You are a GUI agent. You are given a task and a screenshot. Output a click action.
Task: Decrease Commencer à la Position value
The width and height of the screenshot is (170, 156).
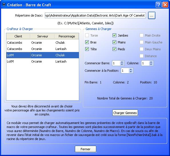(x=131, y=72)
